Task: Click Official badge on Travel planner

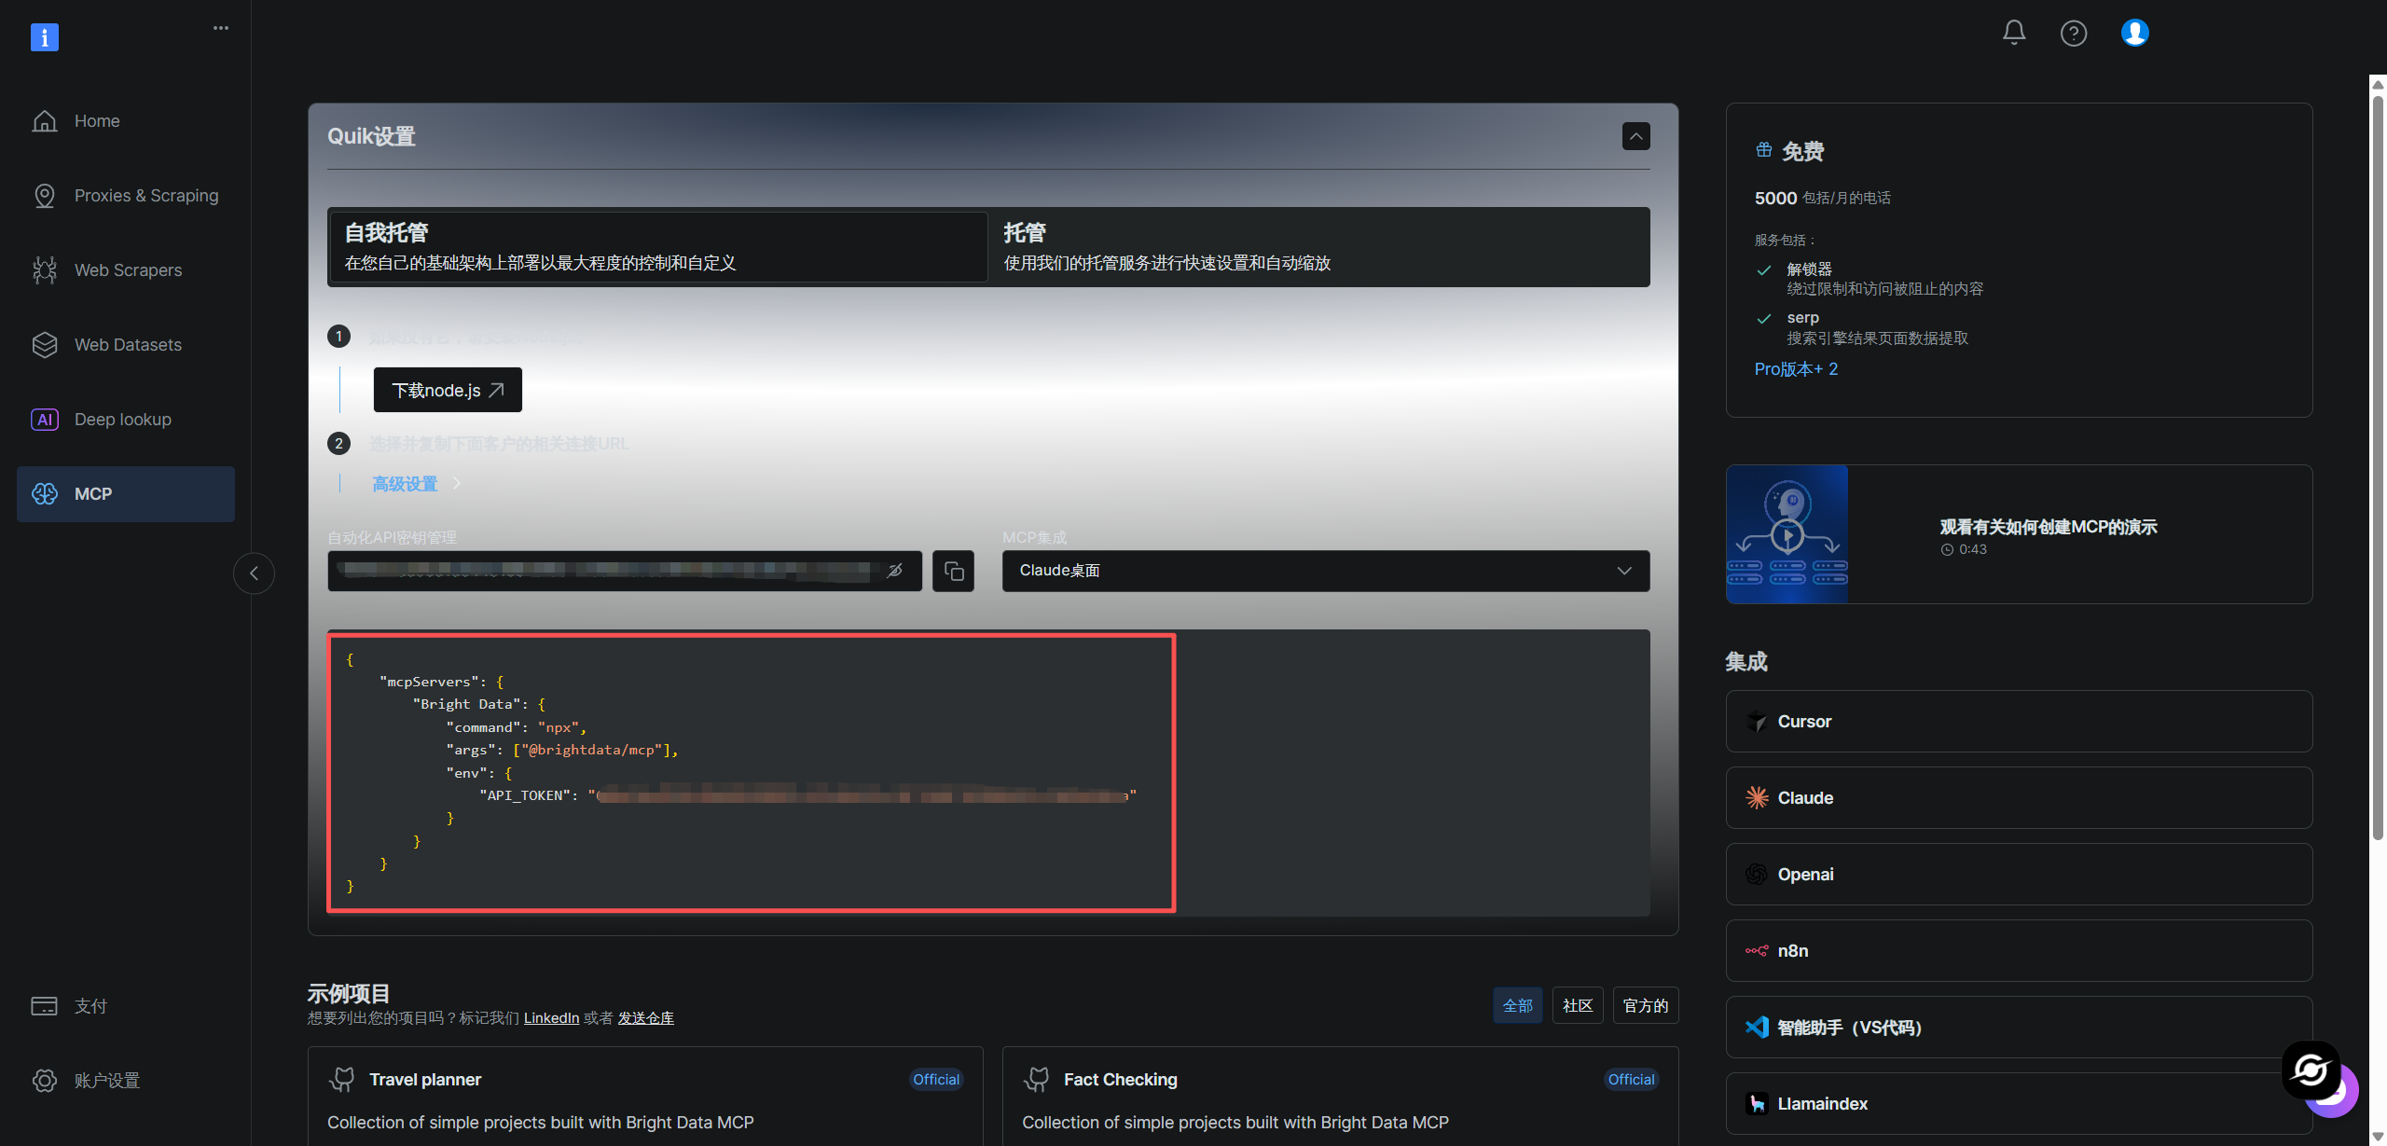Action: [x=936, y=1080]
